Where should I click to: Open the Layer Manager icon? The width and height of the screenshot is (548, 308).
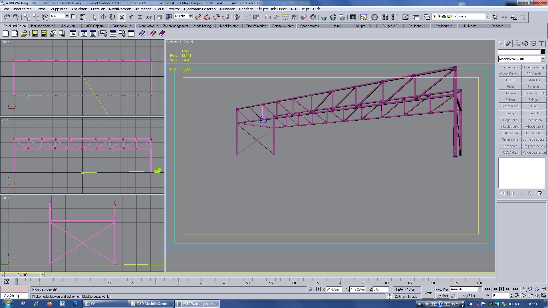(x=427, y=17)
